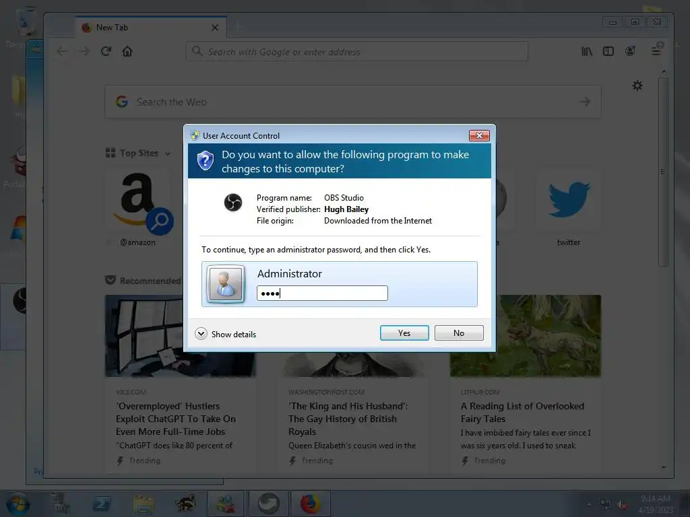
Task: Click the raccoon taskbar icon
Action: 185,504
